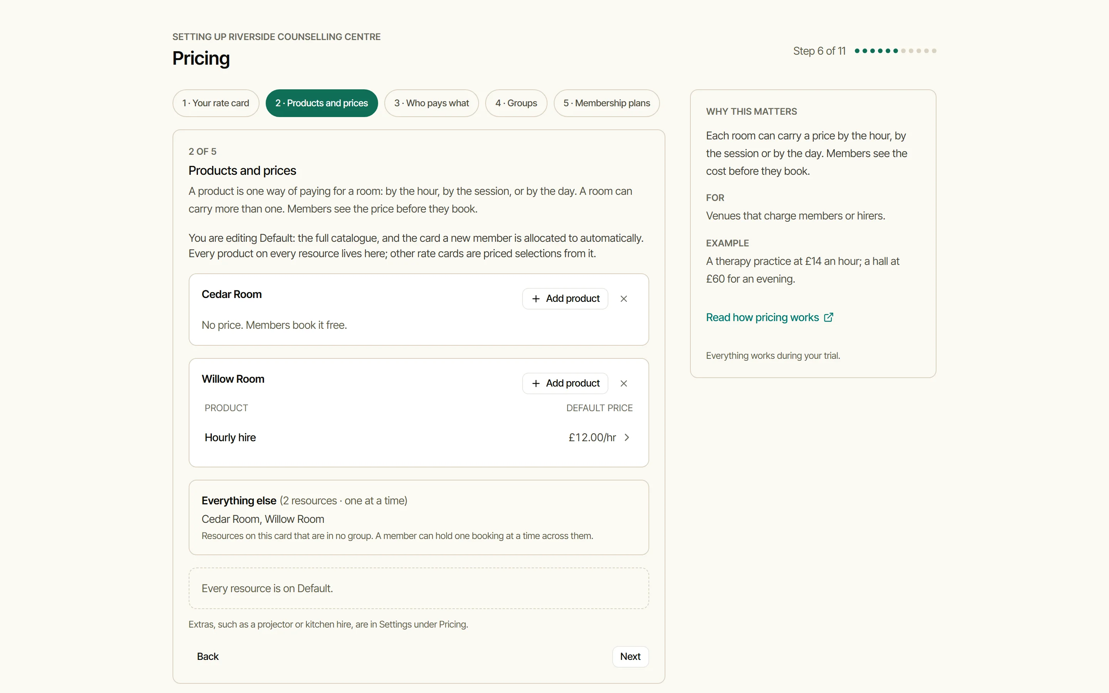Image resolution: width=1109 pixels, height=693 pixels.
Task: Click 'Cedar Room, Willow Room' resource list text
Action: pos(263,519)
